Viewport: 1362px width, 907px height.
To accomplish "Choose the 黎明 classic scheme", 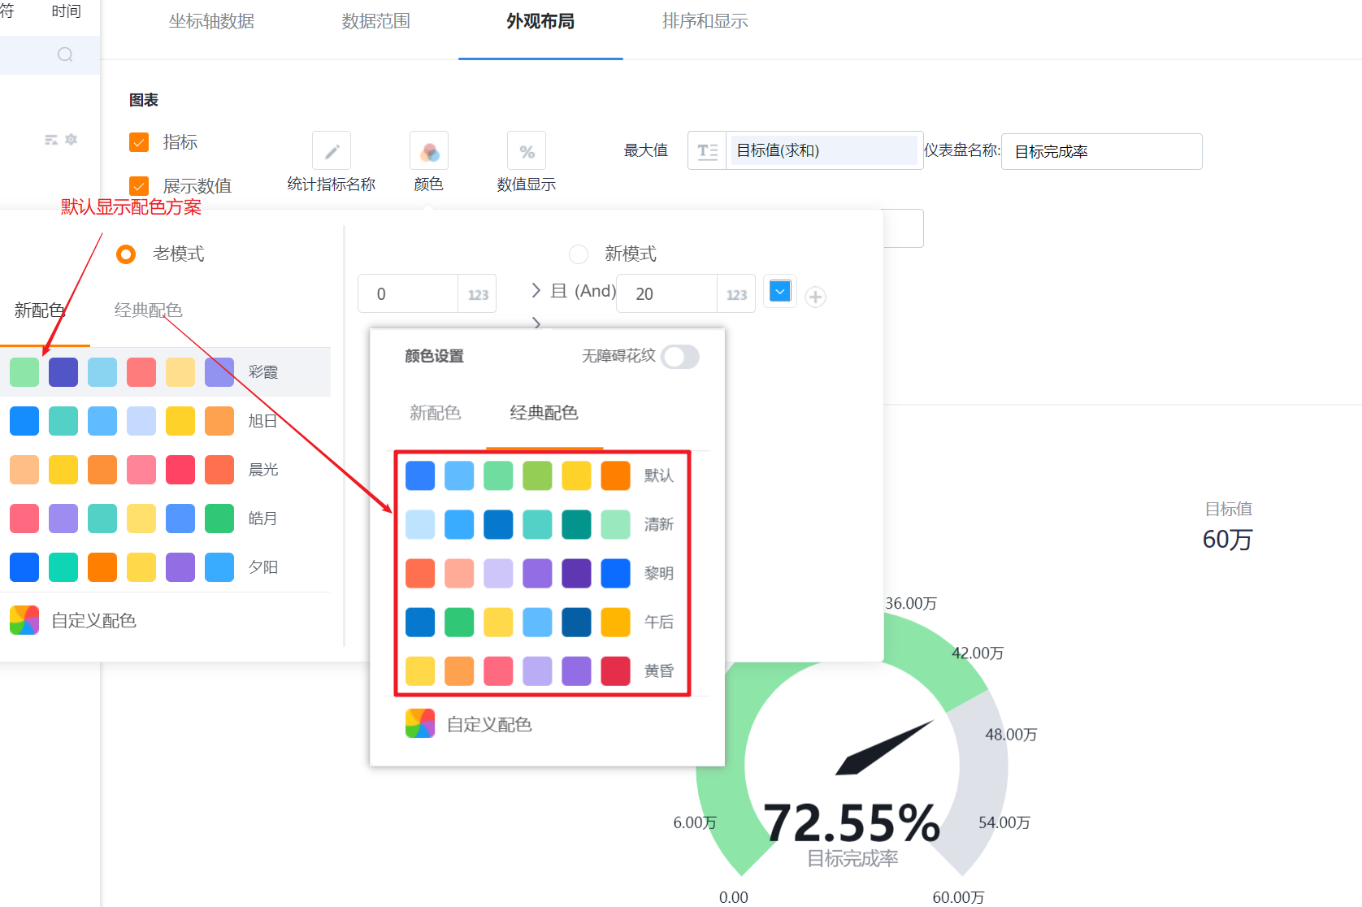I will click(541, 573).
